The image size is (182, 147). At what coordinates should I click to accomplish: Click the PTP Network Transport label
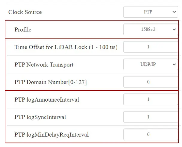44,65
